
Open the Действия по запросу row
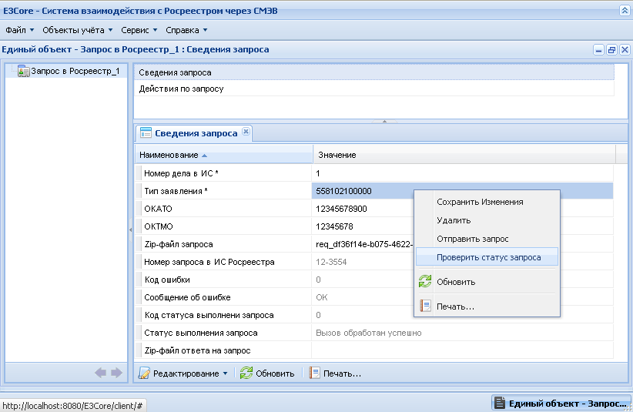coord(373,89)
